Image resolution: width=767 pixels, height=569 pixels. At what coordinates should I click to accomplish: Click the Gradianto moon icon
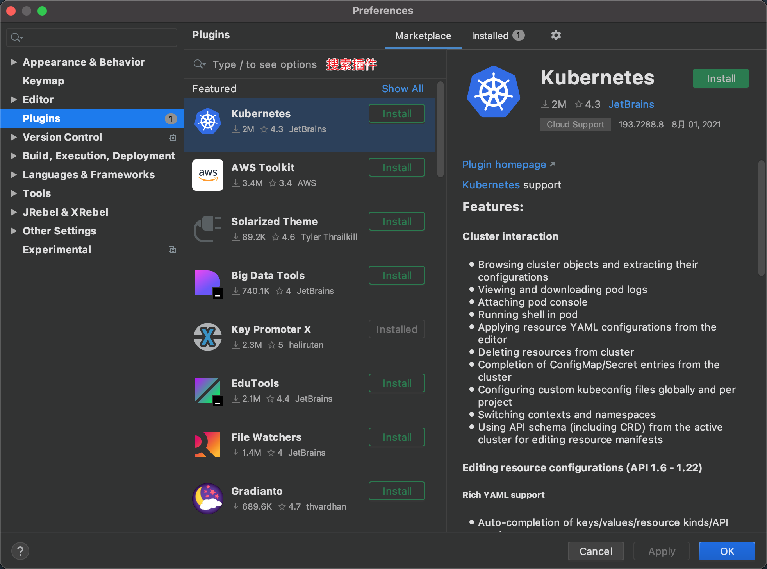click(208, 499)
